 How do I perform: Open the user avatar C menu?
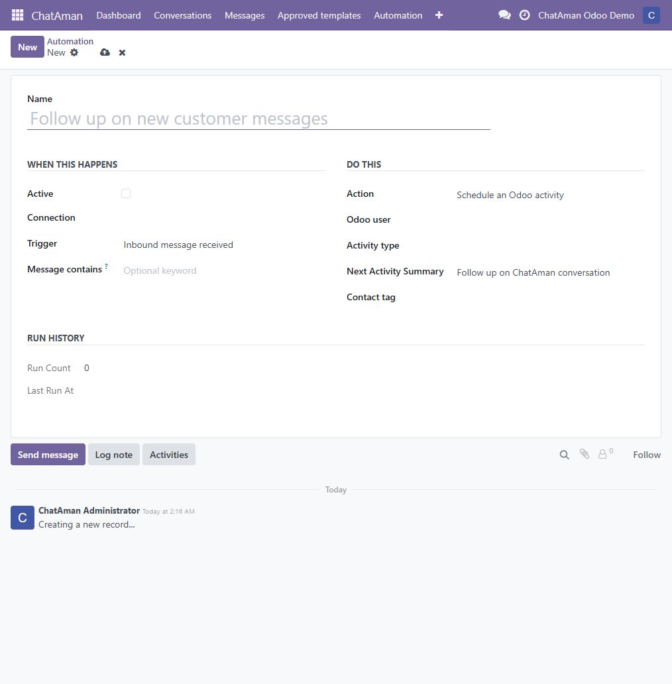click(651, 15)
